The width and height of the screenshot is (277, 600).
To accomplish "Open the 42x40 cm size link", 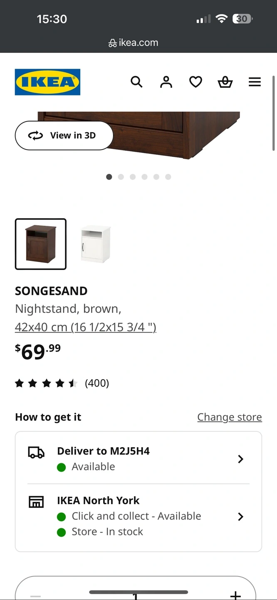I will 86,327.
